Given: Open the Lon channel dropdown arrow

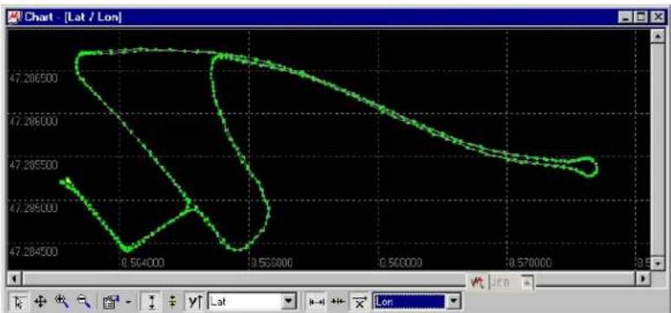Looking at the screenshot, I should [453, 303].
